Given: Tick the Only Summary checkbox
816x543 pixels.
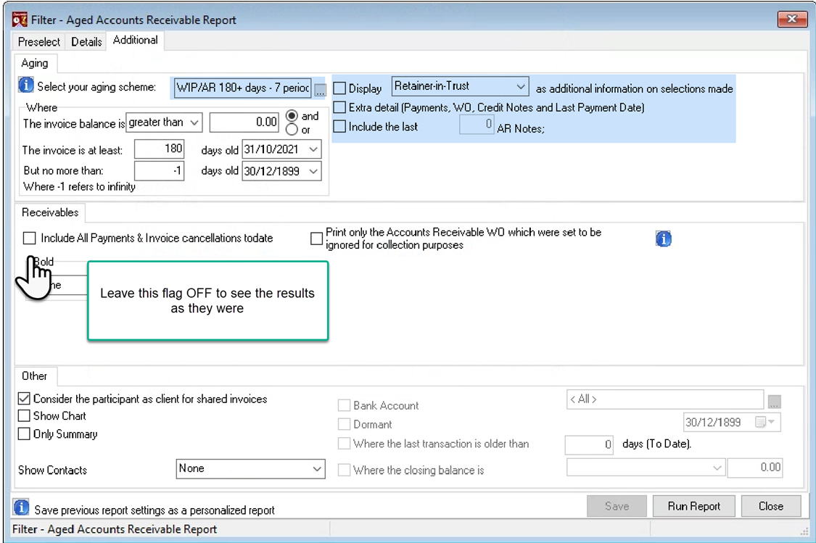Looking at the screenshot, I should click(24, 434).
